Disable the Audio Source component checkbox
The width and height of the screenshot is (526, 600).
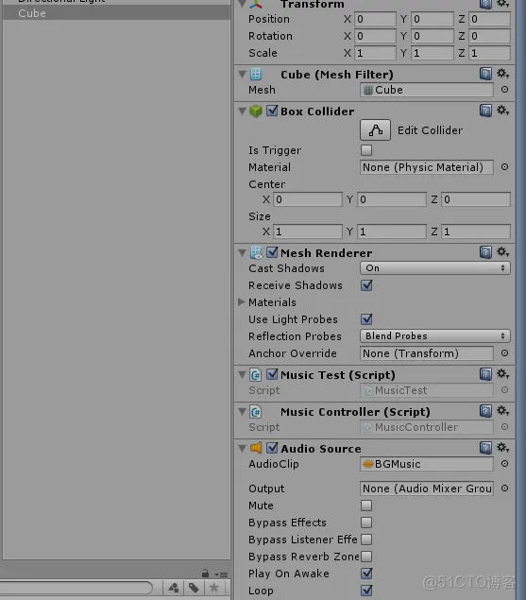[272, 448]
